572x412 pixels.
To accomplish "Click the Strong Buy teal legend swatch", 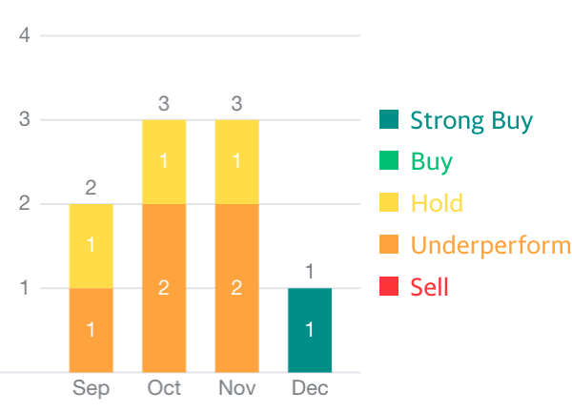I will click(x=389, y=120).
